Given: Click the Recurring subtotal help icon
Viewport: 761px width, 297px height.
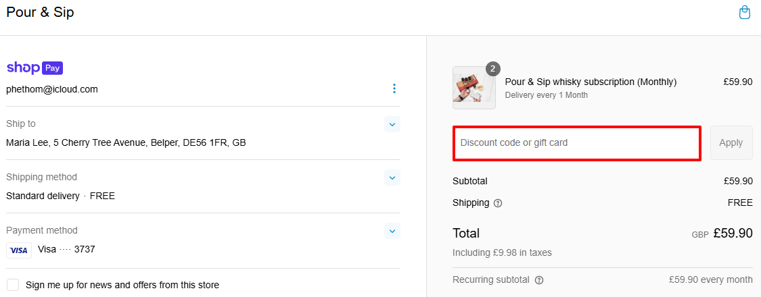Looking at the screenshot, I should (x=539, y=280).
